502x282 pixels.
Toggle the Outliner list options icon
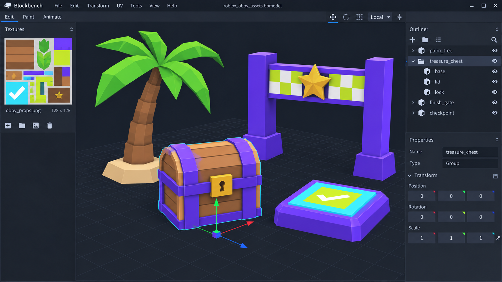[438, 40]
